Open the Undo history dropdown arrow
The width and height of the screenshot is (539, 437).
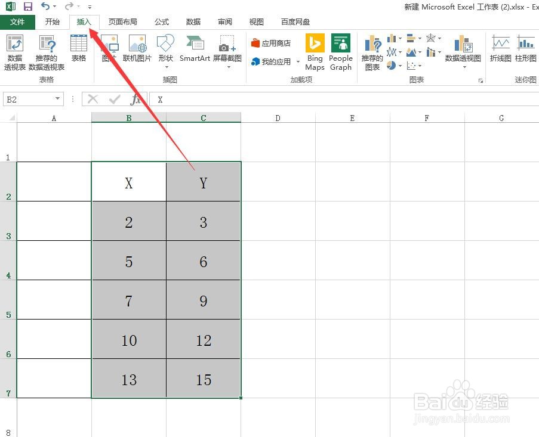tap(55, 6)
